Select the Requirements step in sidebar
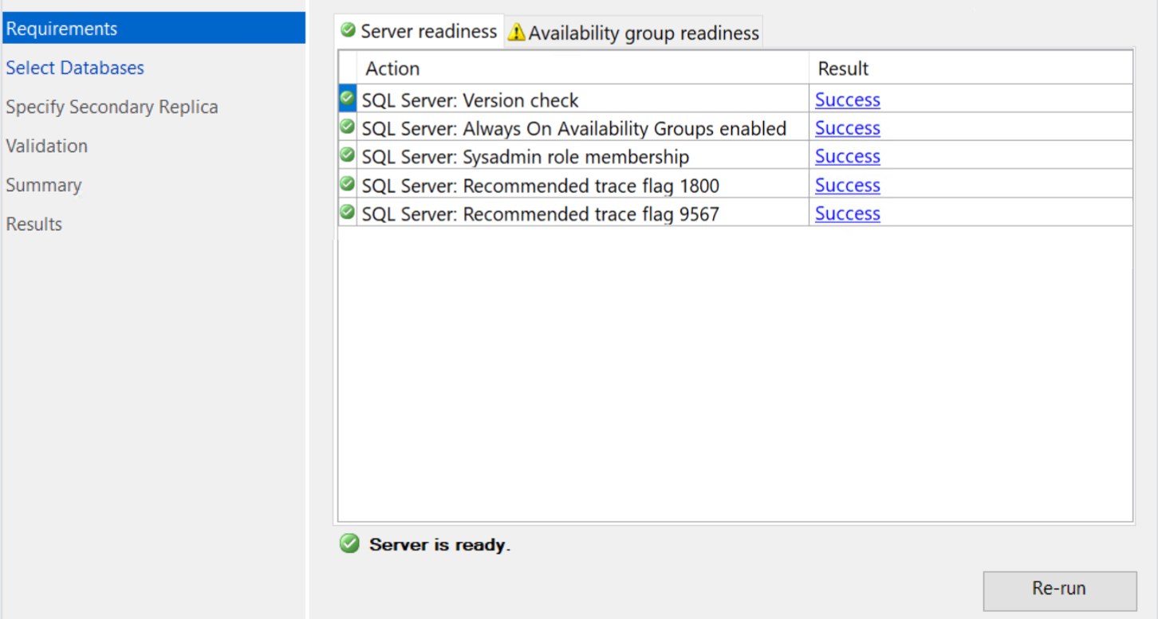 [x=153, y=29]
